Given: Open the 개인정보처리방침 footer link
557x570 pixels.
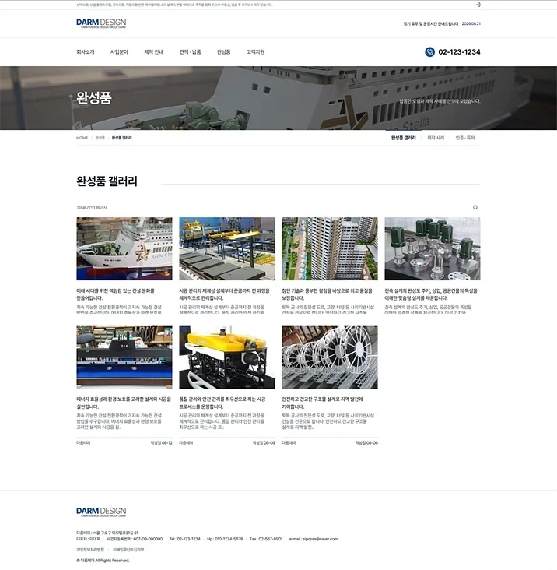Looking at the screenshot, I should (x=90, y=550).
